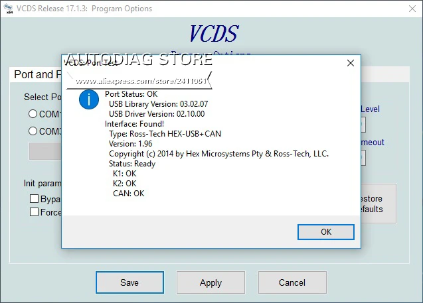423x303 pixels.
Task: Click the 'K2: OK' line
Action: coord(125,184)
